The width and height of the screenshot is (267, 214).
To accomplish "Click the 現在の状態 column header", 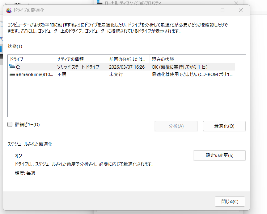I will pyautogui.click(x=192, y=59).
